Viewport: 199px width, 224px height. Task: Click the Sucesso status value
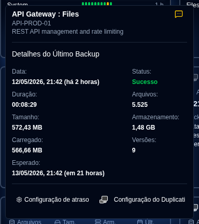coord(145,82)
